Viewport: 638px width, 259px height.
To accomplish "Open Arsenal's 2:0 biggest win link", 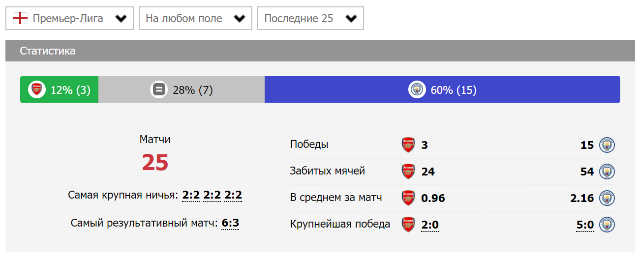I will 430,225.
